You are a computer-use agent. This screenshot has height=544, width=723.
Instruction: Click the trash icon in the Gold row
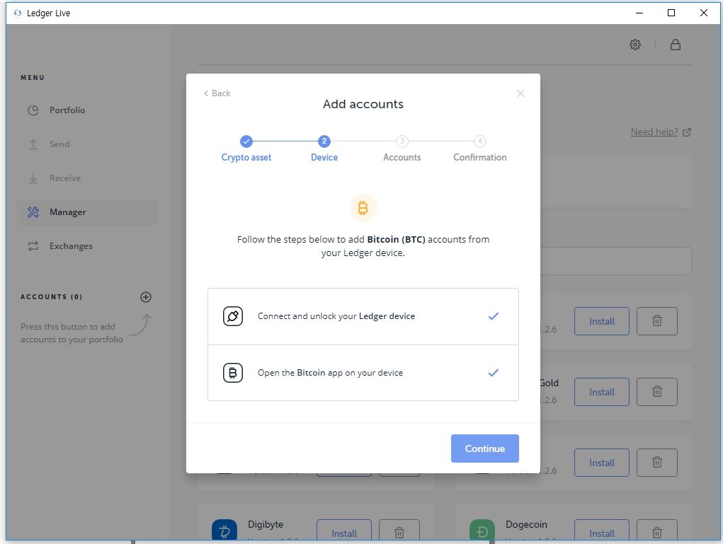[657, 392]
